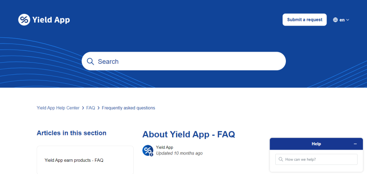The height and width of the screenshot is (174, 367).
Task: Click the Submit a request button
Action: (305, 20)
